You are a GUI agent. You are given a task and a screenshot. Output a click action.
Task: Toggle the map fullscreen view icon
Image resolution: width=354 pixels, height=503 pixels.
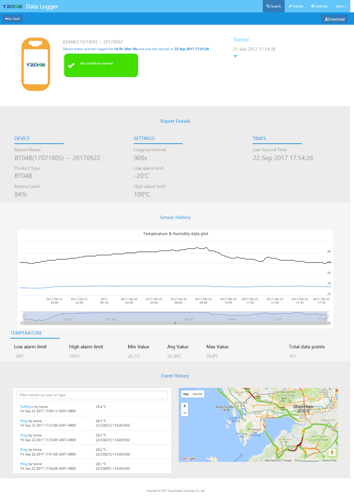click(x=331, y=393)
